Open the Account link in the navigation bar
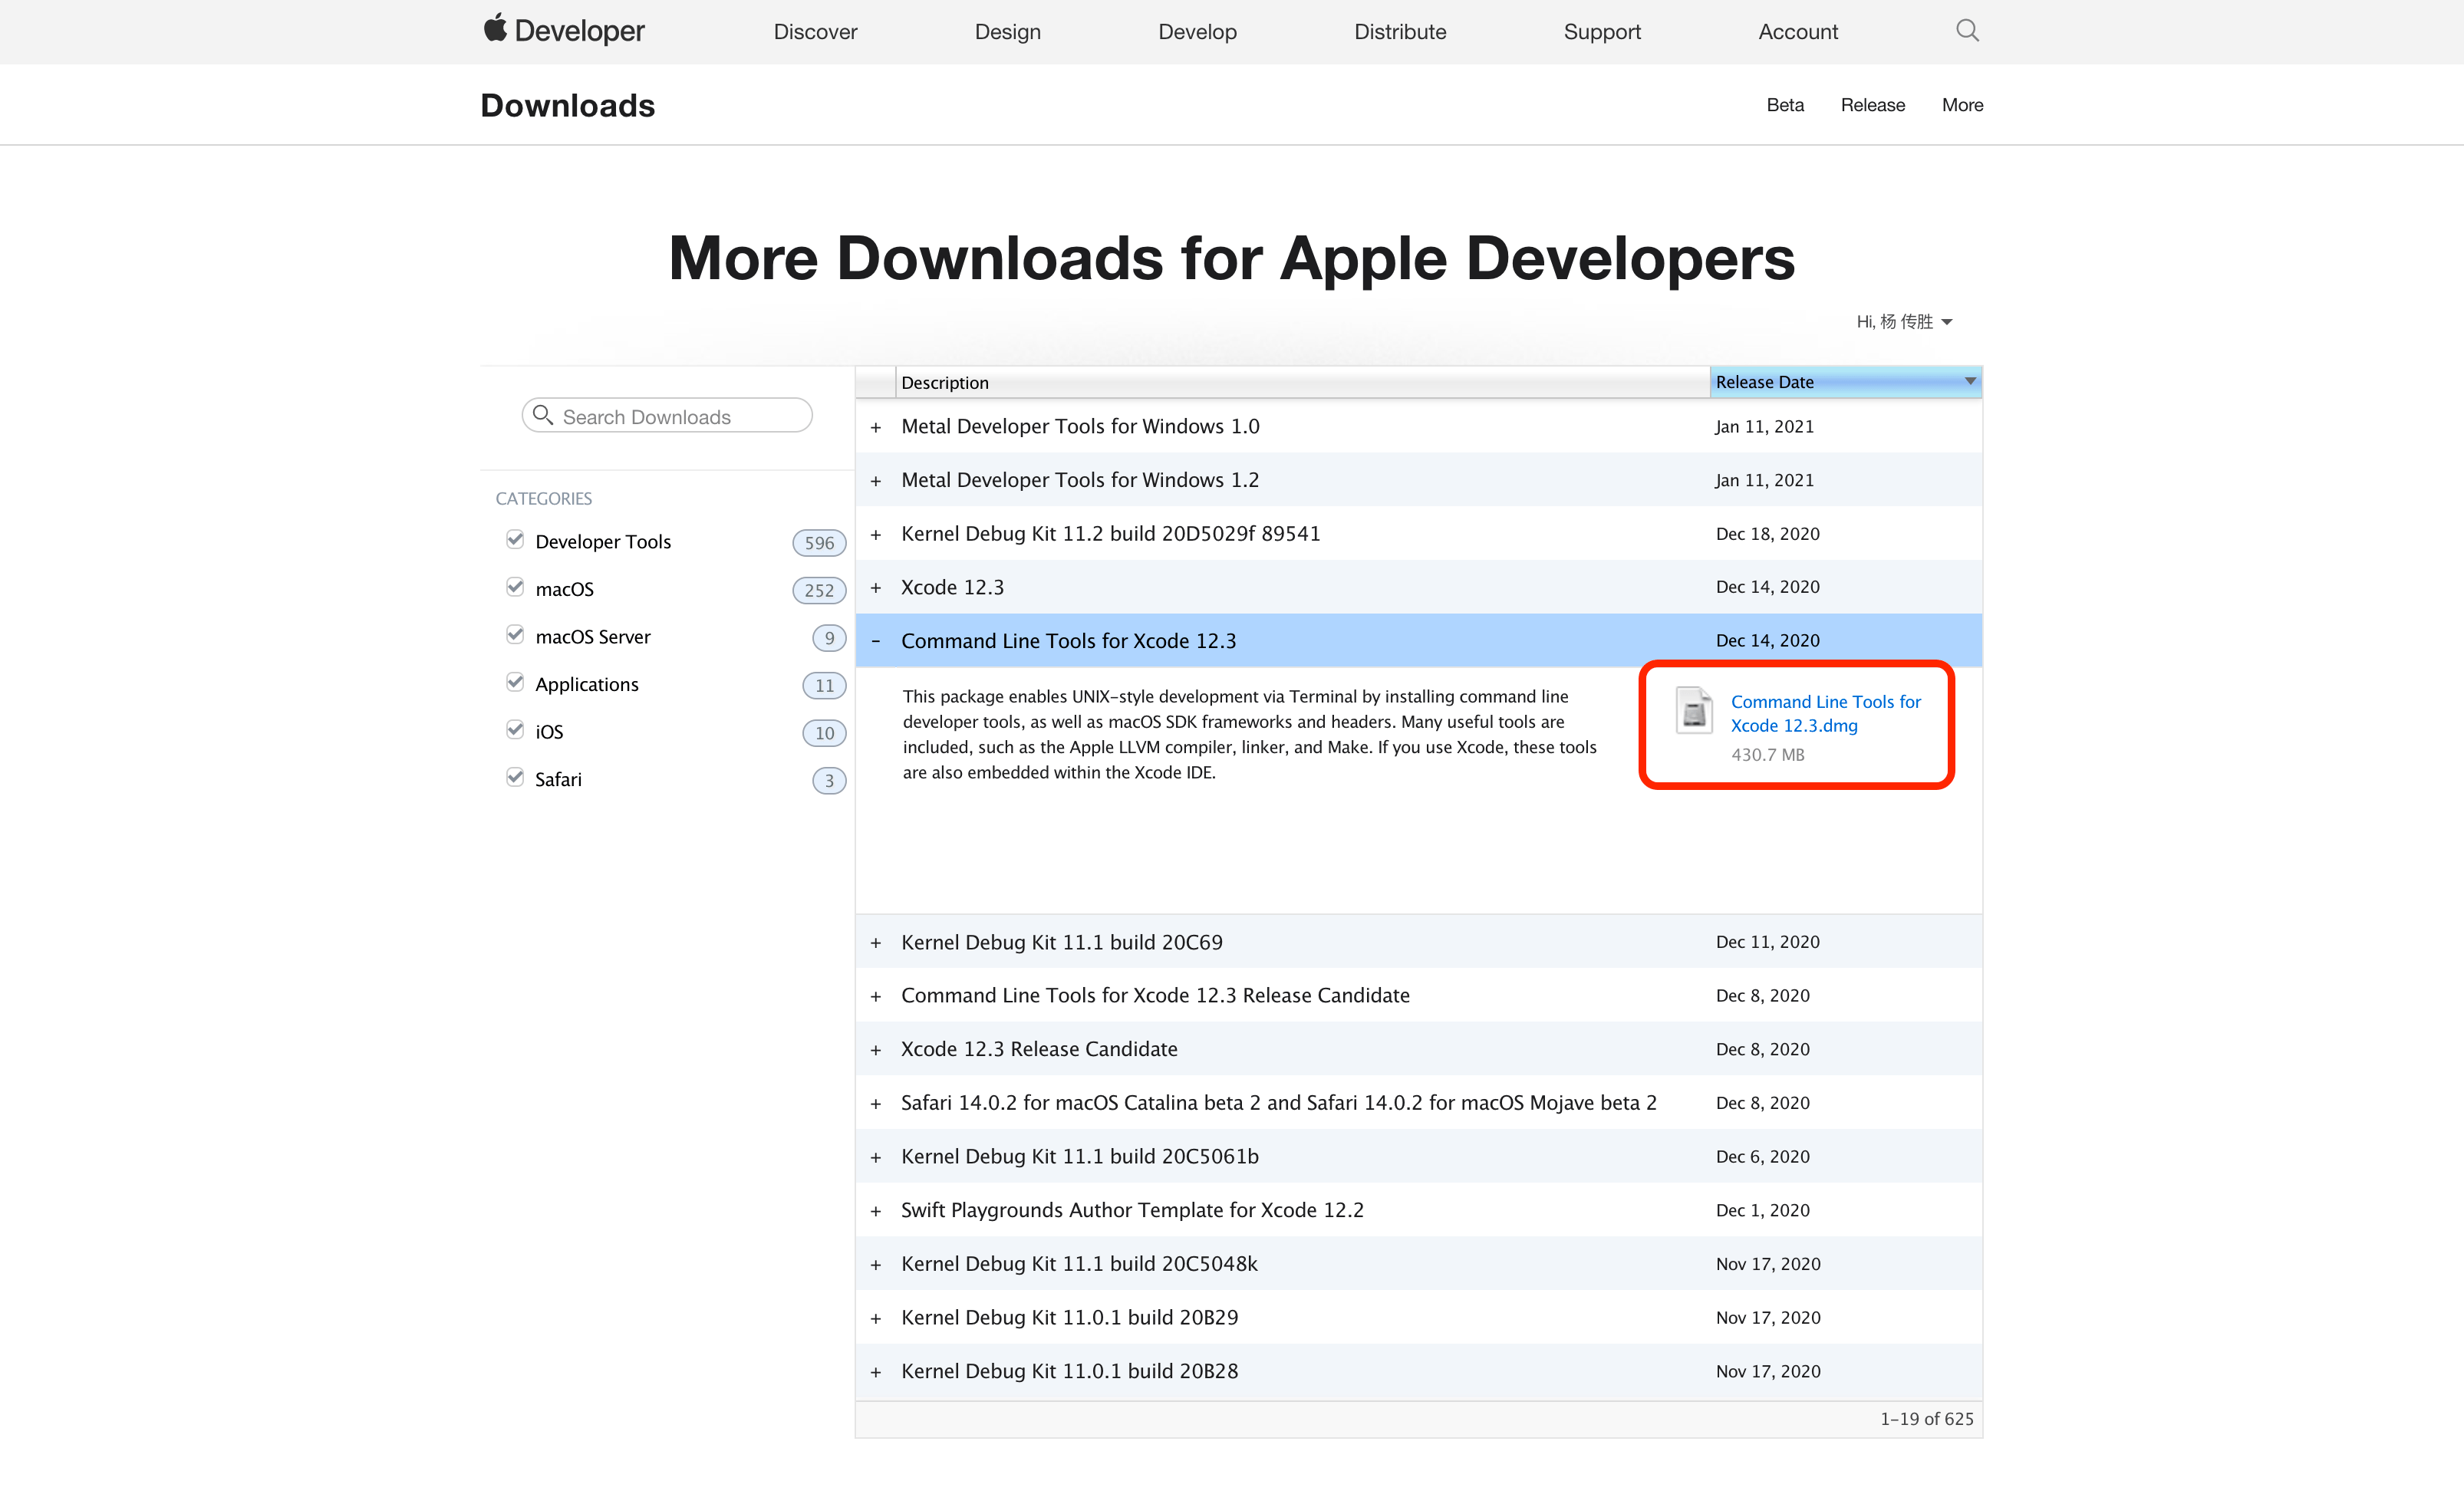 [1797, 32]
